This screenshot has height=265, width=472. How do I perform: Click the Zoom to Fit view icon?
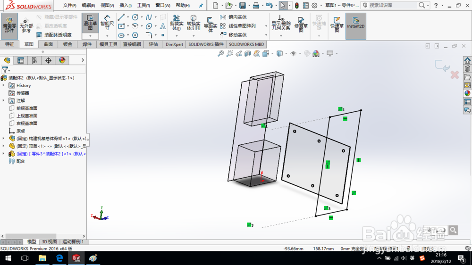[220, 54]
